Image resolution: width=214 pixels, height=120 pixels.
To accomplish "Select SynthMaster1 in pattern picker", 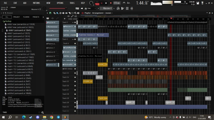I will click(x=53, y=31).
